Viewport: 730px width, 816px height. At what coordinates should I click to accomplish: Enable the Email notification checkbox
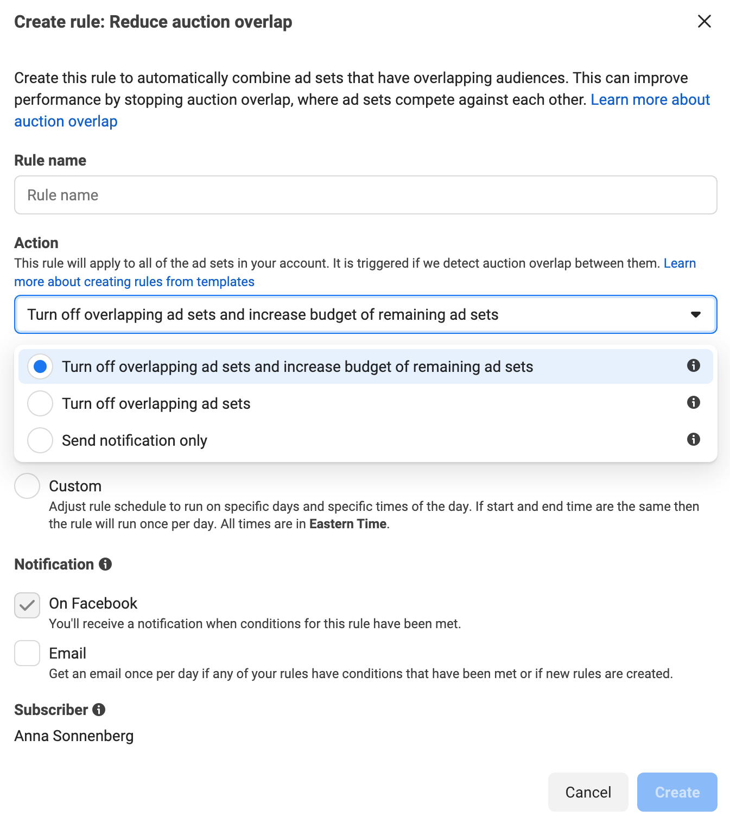[x=27, y=653]
